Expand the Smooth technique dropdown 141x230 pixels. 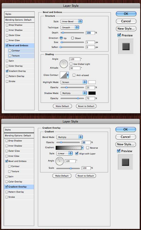click(x=70, y=27)
